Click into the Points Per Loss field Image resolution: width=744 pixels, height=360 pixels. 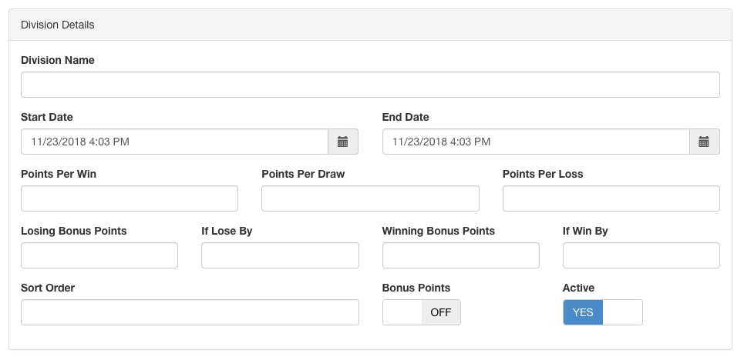(611, 198)
